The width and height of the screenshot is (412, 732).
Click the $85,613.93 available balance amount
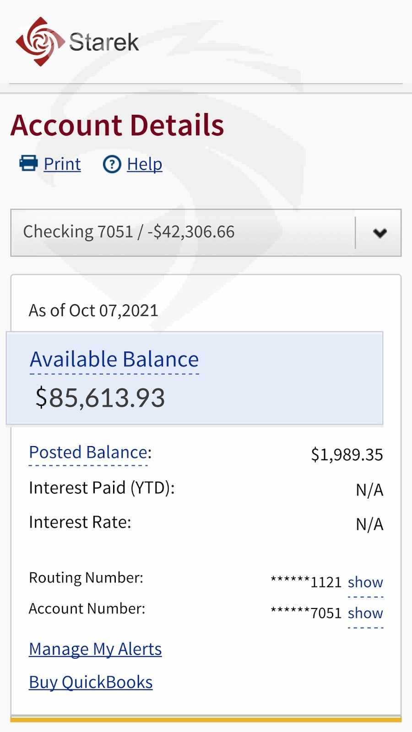[x=100, y=398]
